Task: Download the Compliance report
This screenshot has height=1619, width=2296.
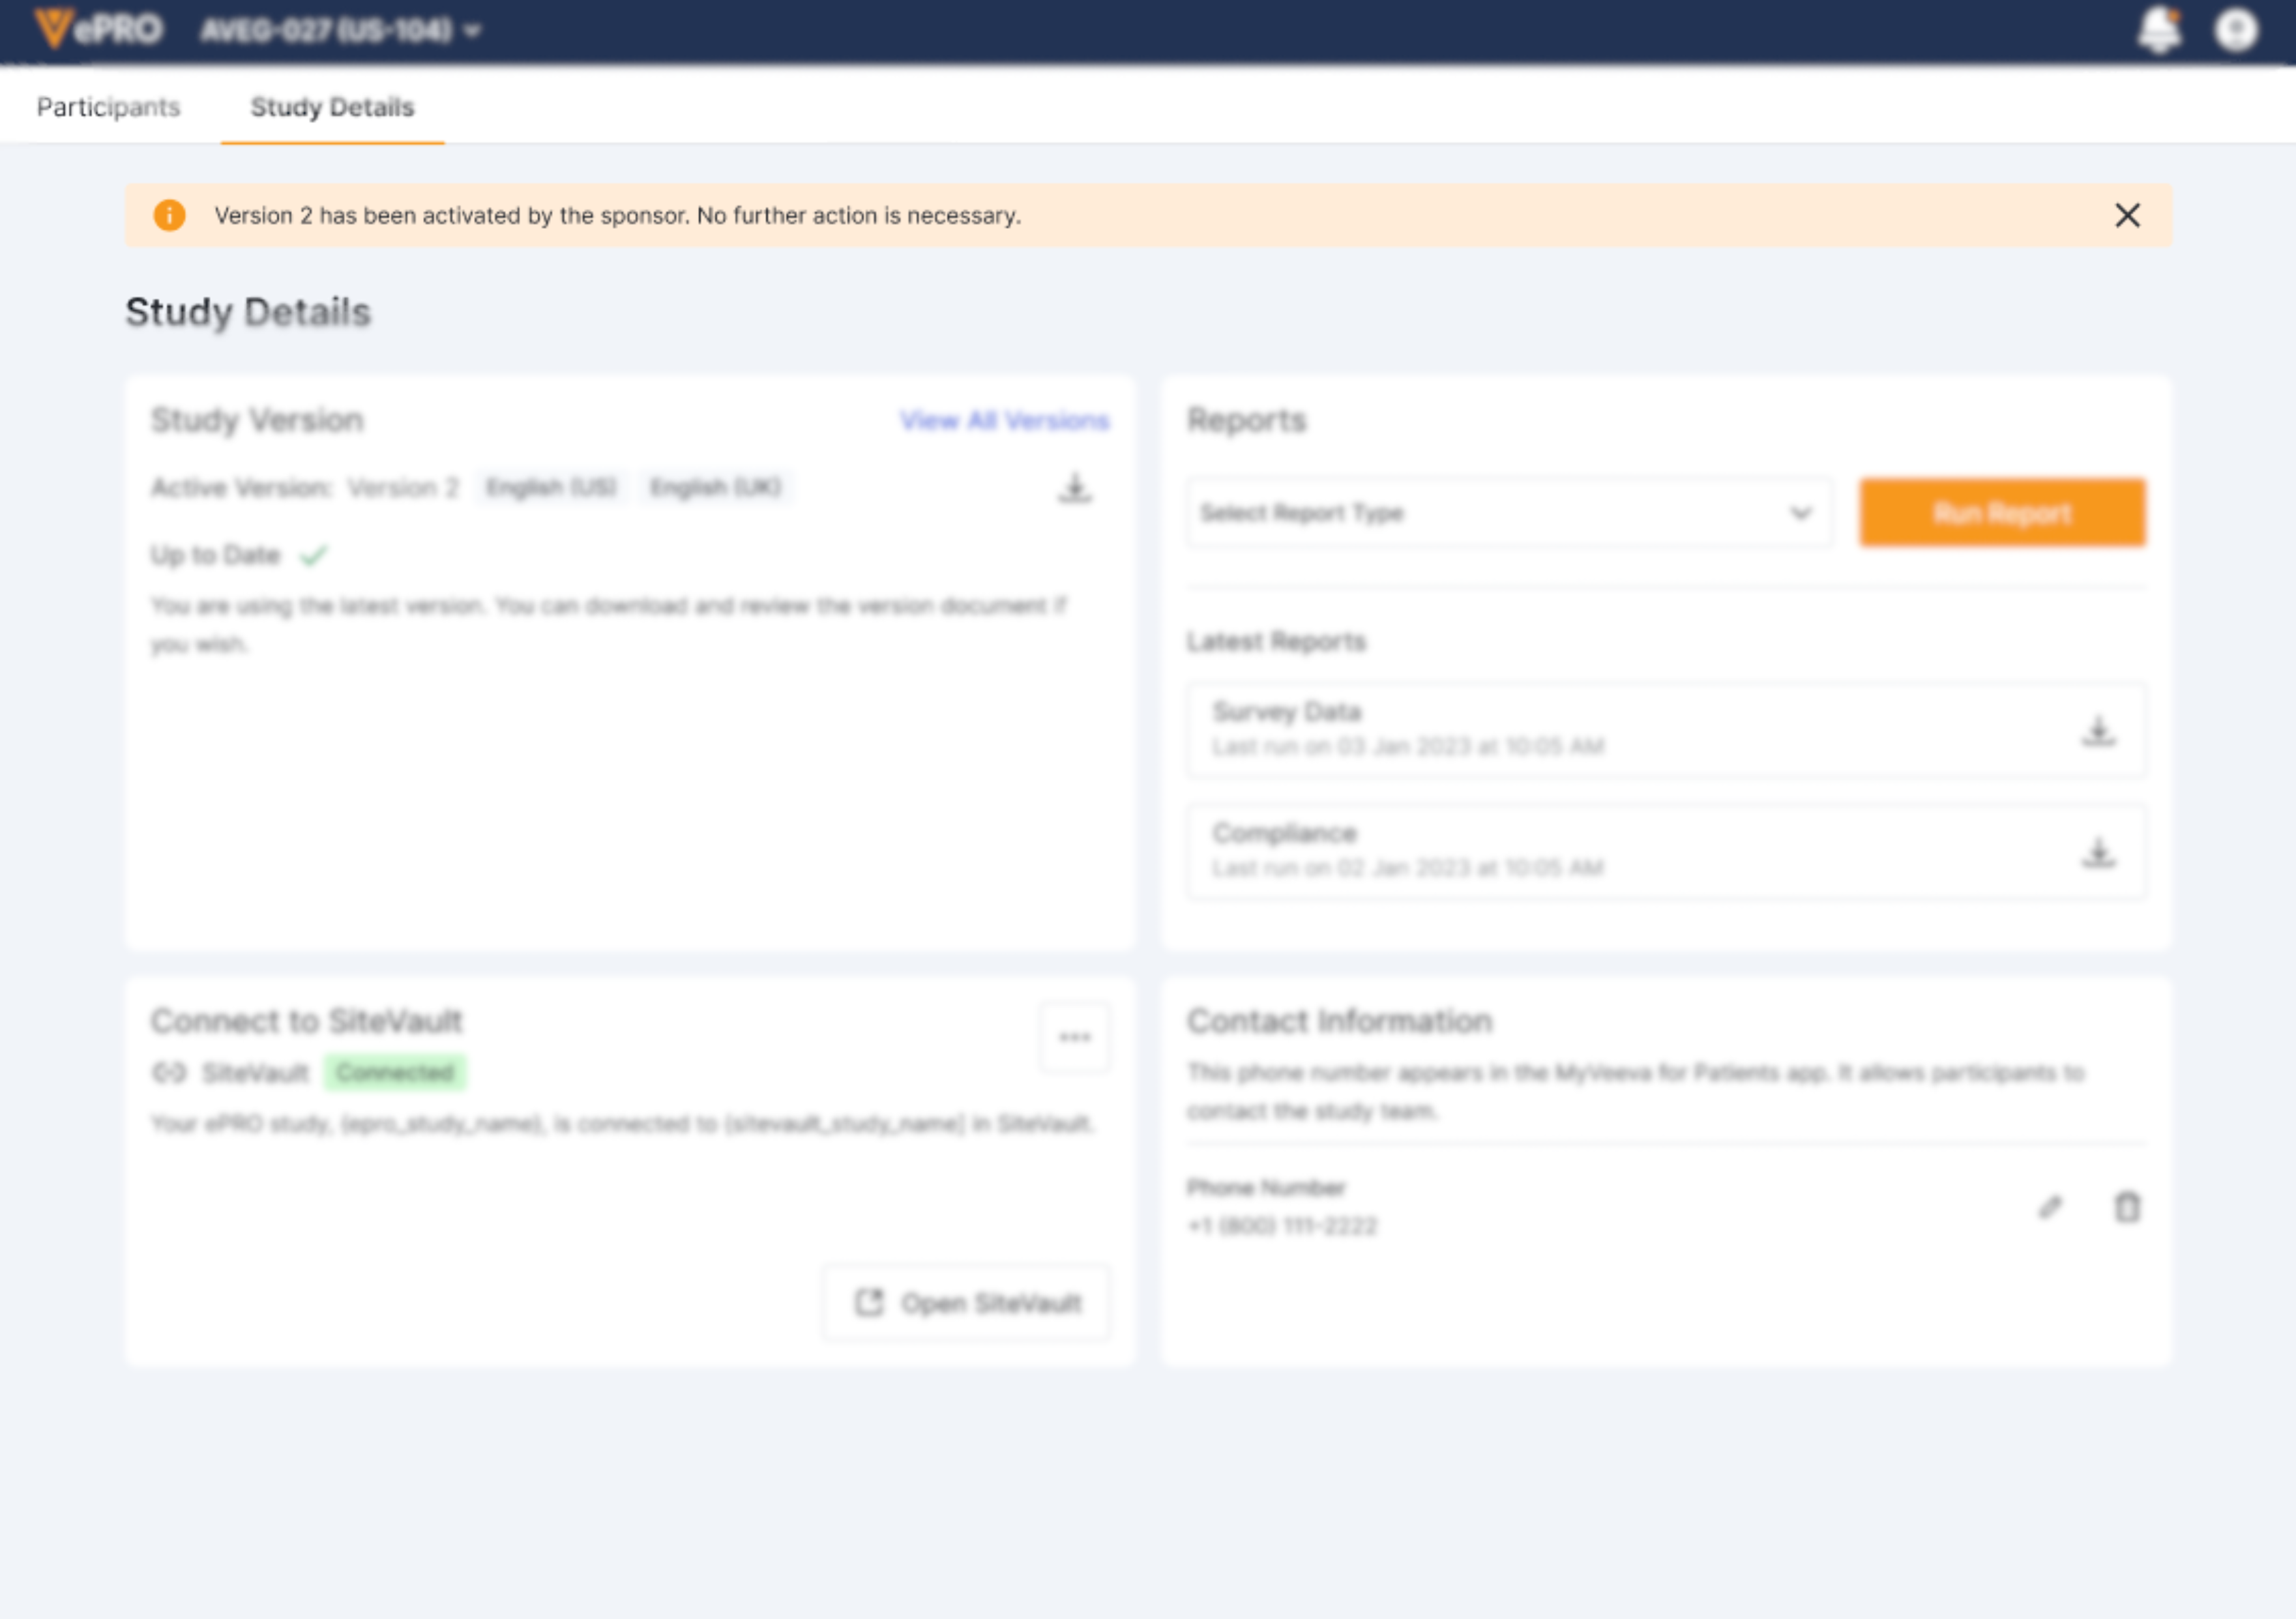Action: click(2098, 852)
